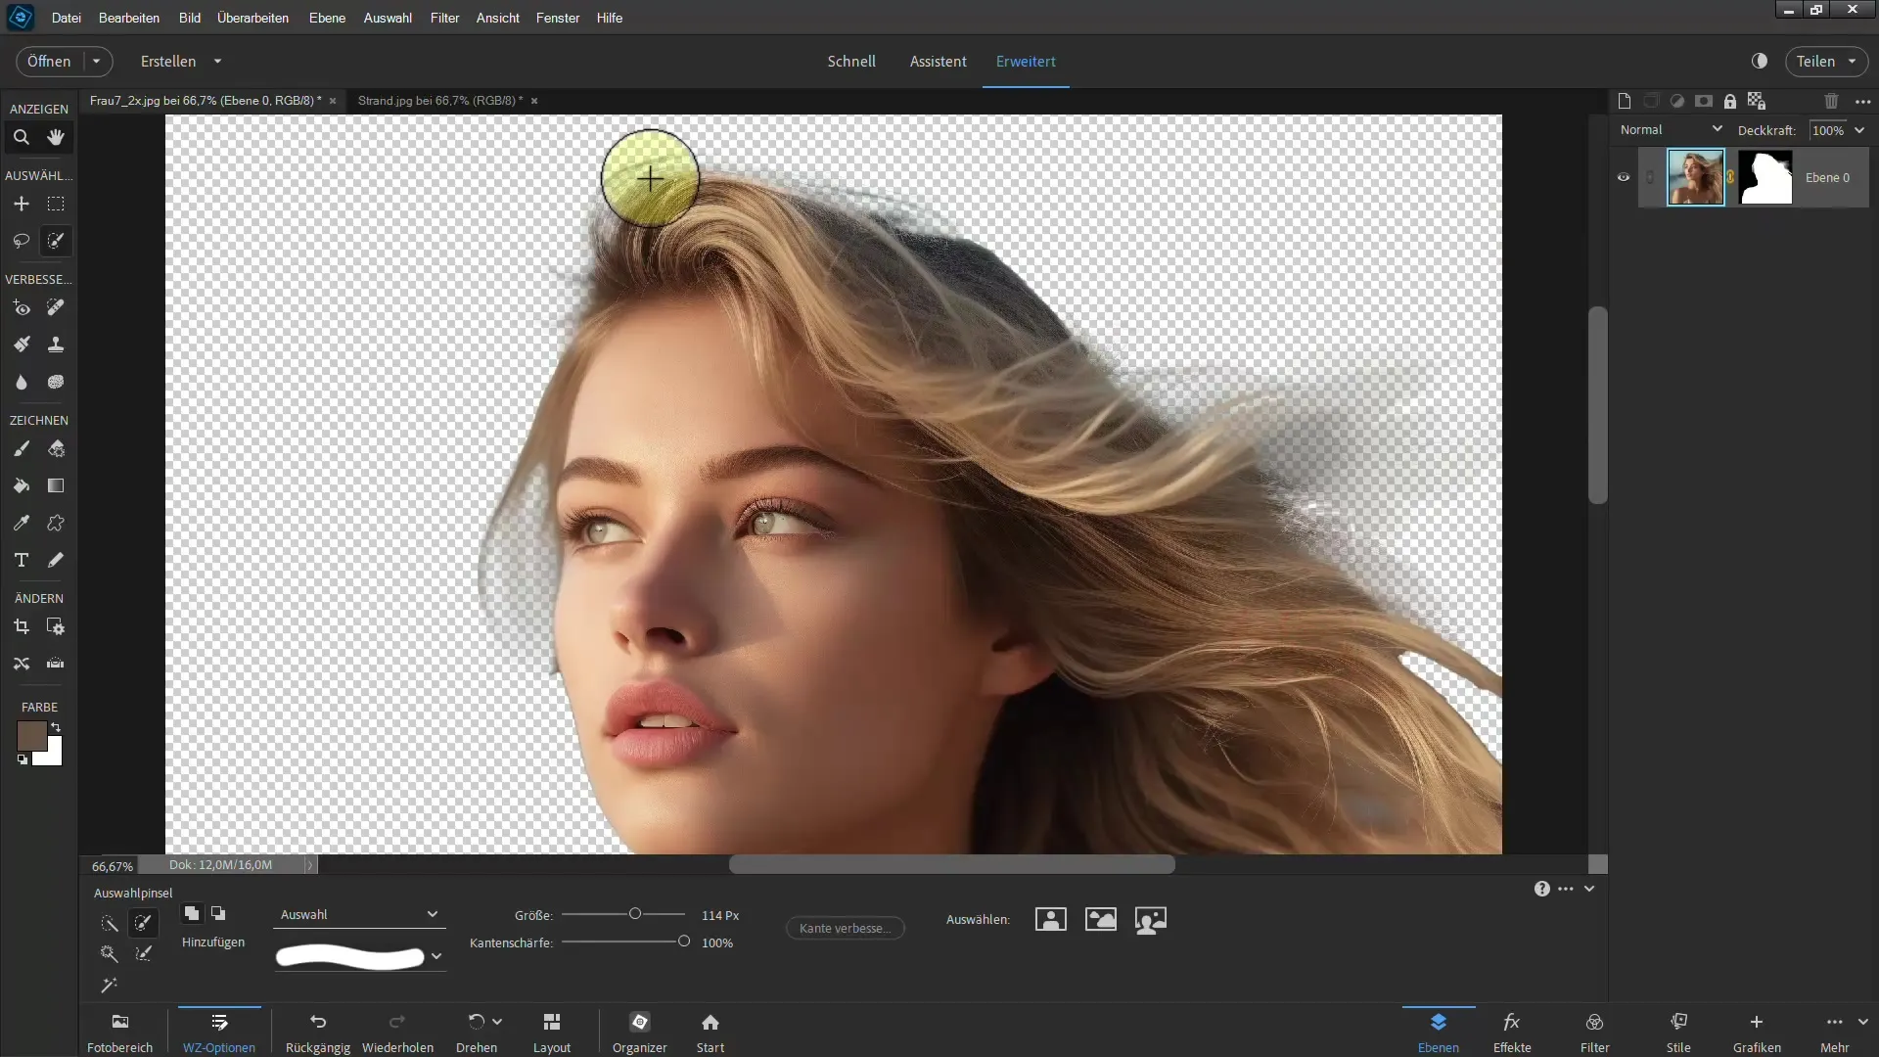The image size is (1879, 1057).
Task: Select the Recompose tool
Action: click(x=56, y=626)
